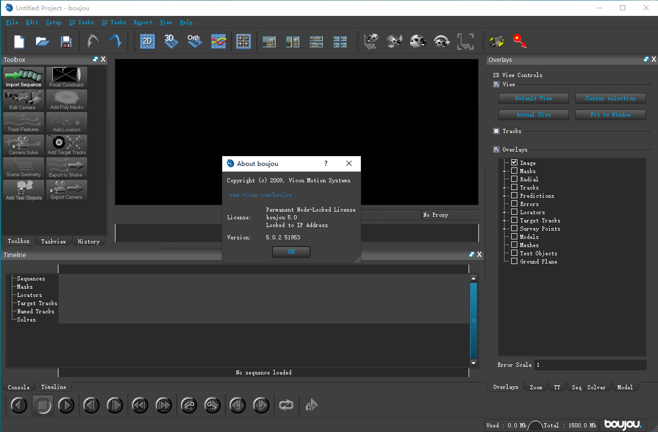Image resolution: width=658 pixels, height=432 pixels.
Task: Switch to the 3D view icon
Action: click(171, 42)
